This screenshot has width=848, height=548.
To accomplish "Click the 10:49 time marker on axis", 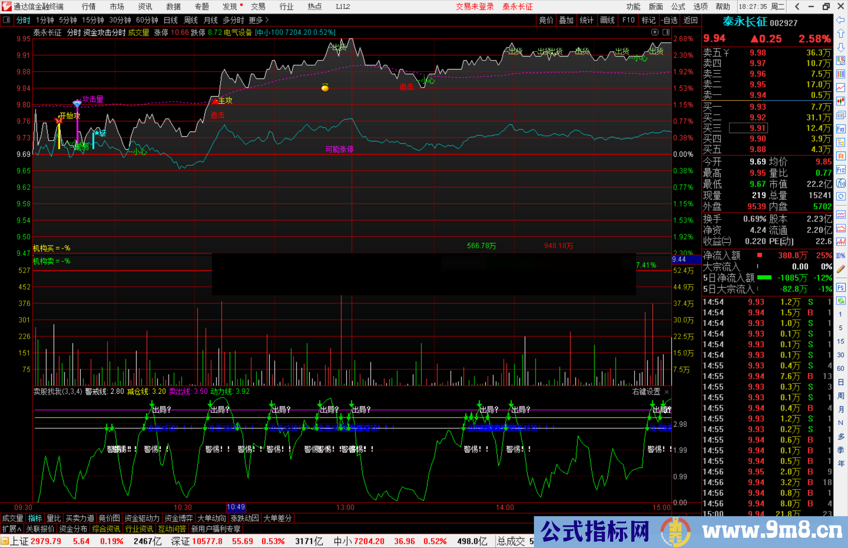I will pyautogui.click(x=236, y=507).
